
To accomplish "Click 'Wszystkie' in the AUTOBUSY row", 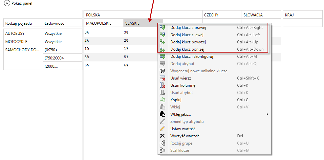I will [63, 33].
